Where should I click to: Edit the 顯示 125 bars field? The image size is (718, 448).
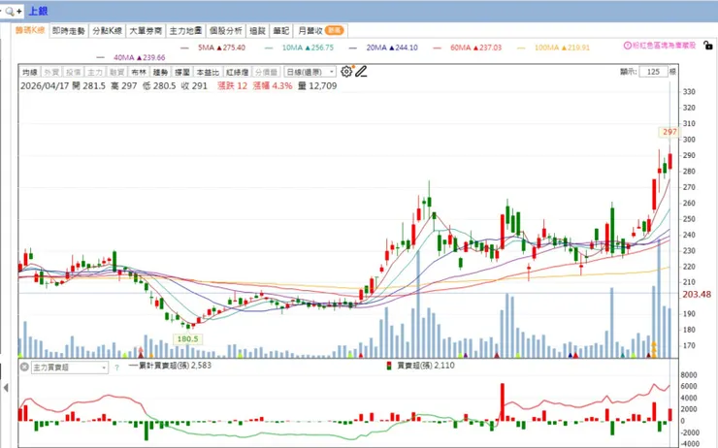coord(653,72)
